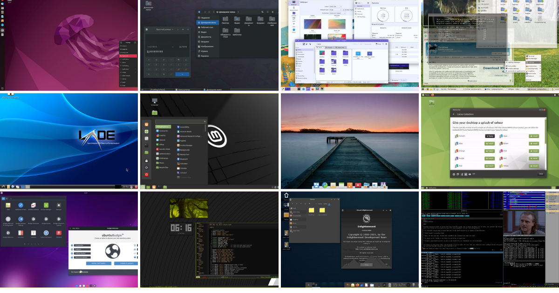559x293 pixels.
Task: Select Sound & Video category in Mint menu
Action: pos(163,149)
